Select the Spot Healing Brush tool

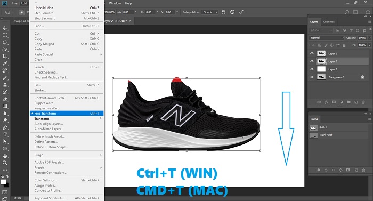pyautogui.click(x=5, y=71)
